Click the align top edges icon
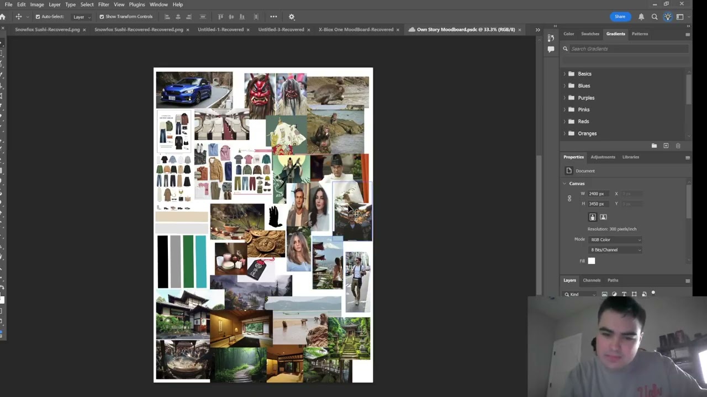 [x=221, y=17]
